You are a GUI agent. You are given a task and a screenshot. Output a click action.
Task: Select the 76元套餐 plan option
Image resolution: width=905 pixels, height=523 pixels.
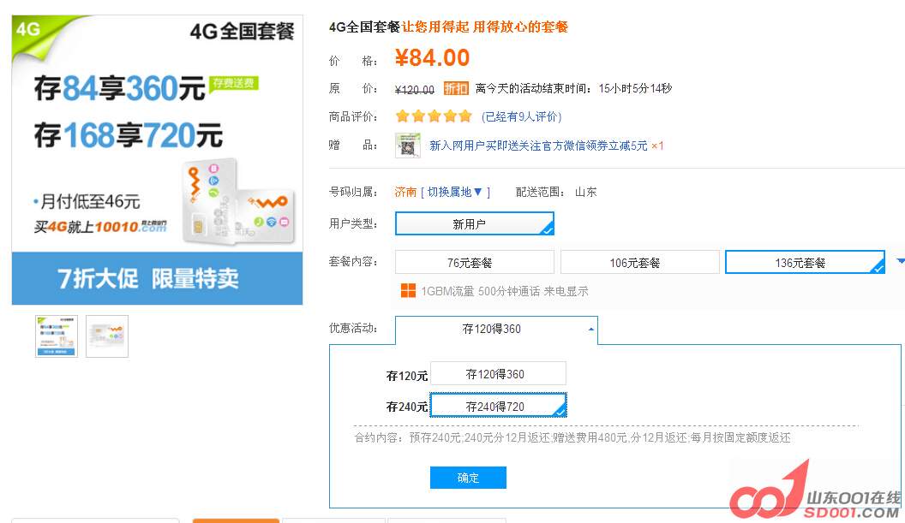click(474, 263)
